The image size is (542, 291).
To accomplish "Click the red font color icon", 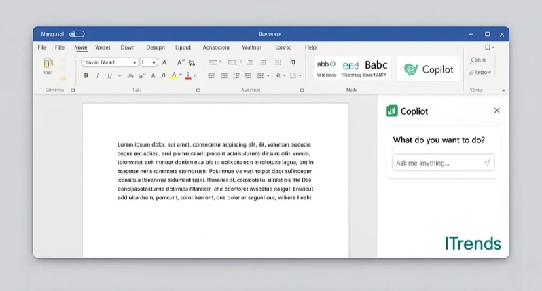I will pos(188,76).
